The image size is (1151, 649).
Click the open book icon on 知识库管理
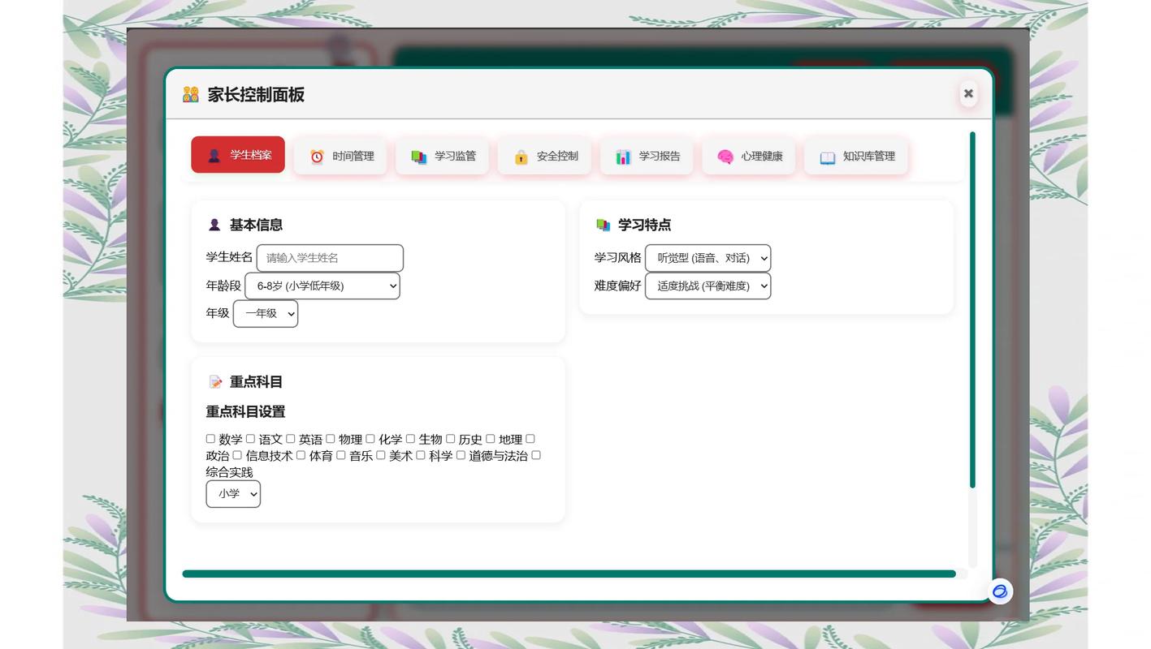click(828, 157)
